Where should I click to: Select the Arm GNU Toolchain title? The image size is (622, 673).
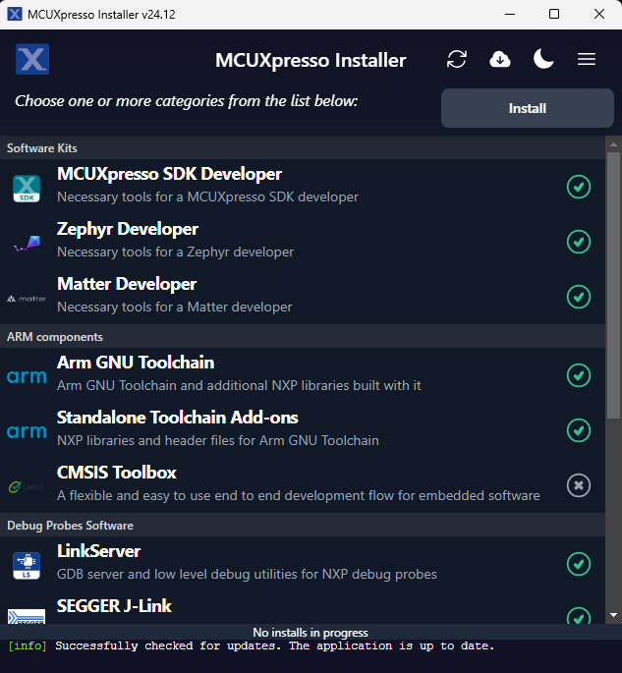click(136, 363)
